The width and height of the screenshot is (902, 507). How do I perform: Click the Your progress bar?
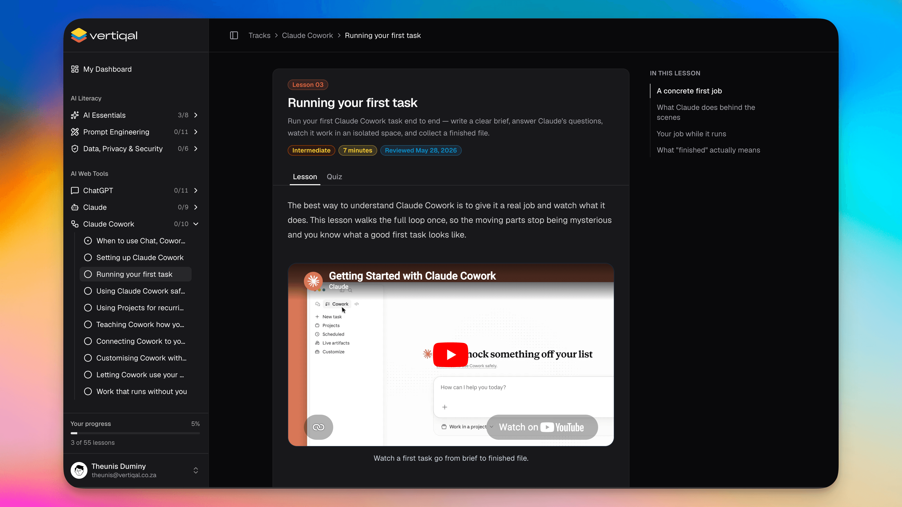coord(135,433)
